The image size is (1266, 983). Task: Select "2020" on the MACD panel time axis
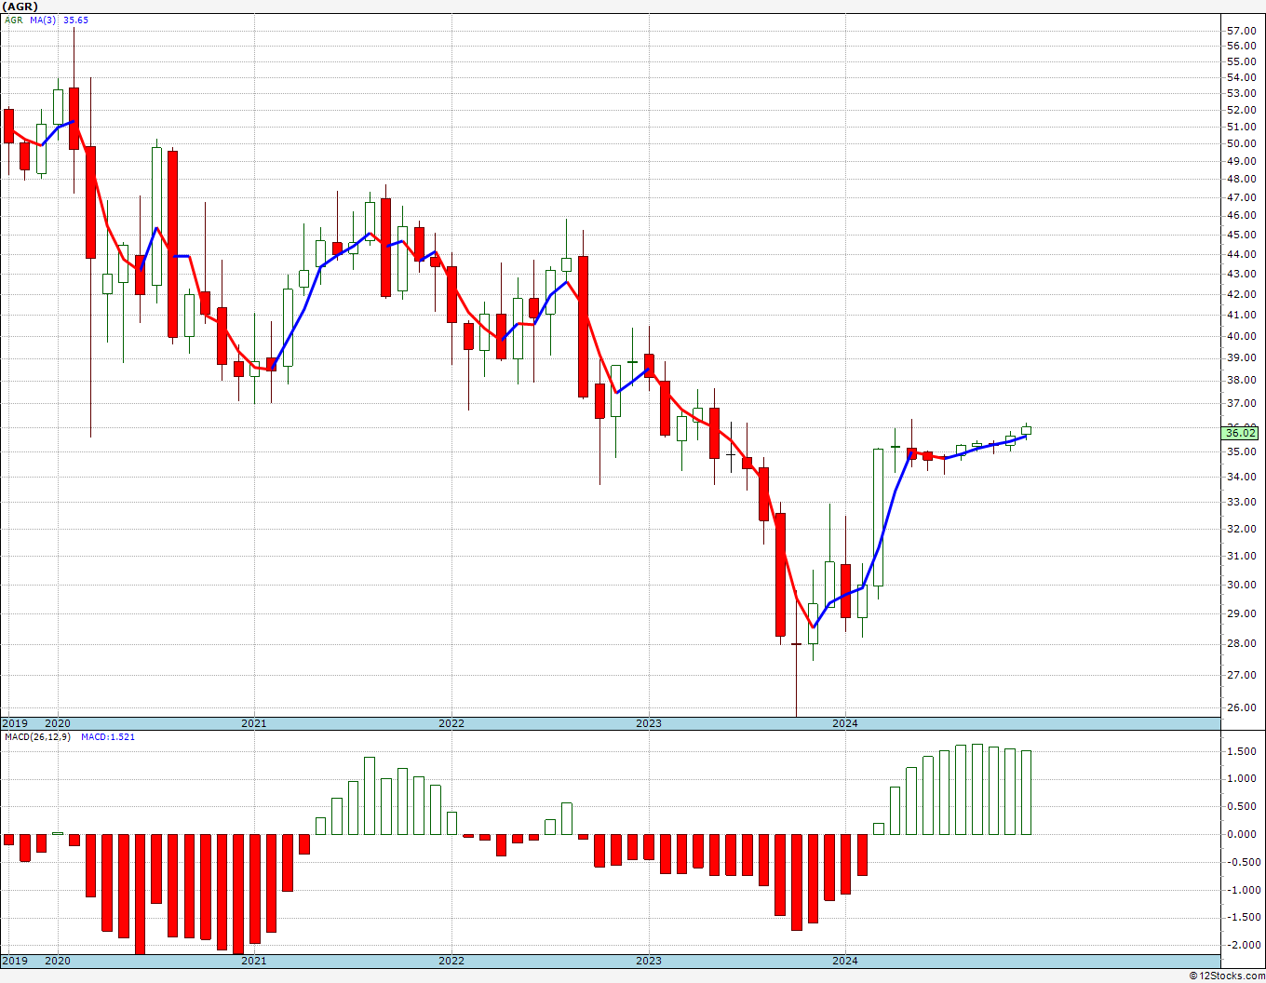coord(58,961)
